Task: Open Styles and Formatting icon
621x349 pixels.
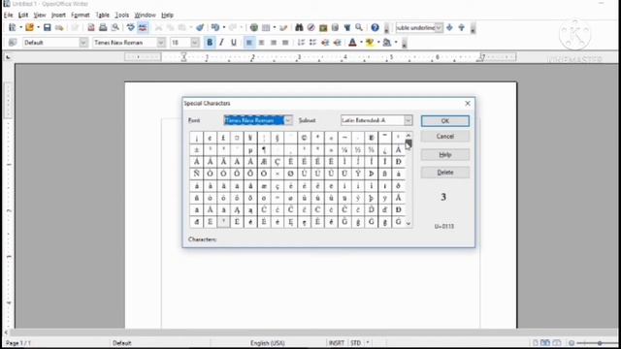Action: pyautogui.click(x=13, y=43)
